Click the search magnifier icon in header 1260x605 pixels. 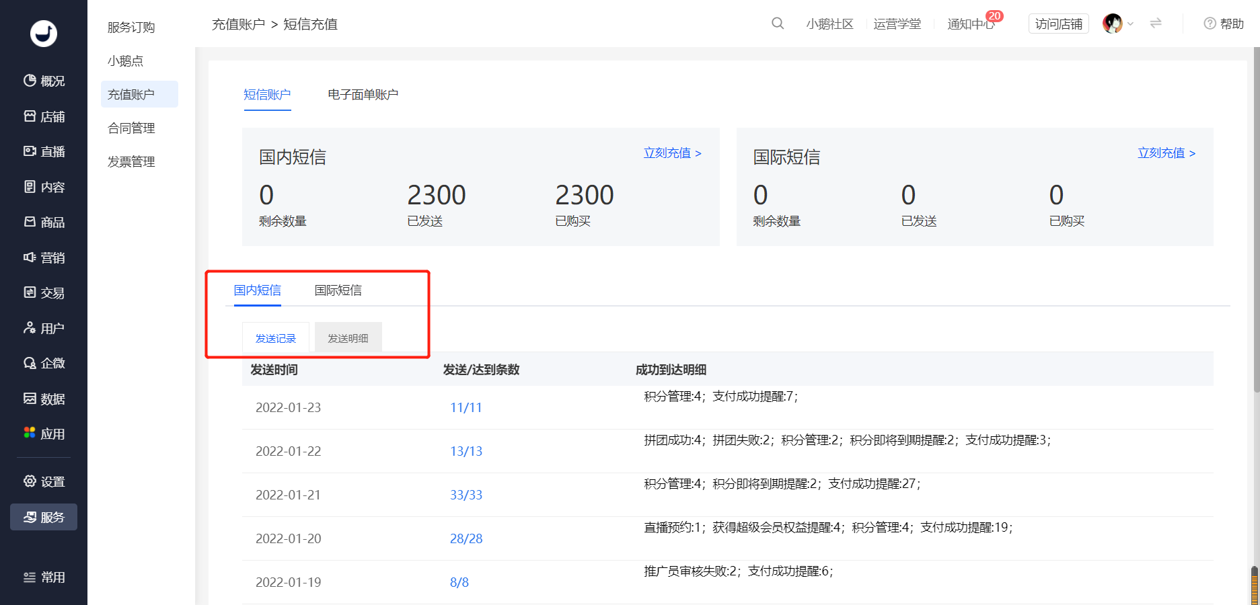[778, 24]
